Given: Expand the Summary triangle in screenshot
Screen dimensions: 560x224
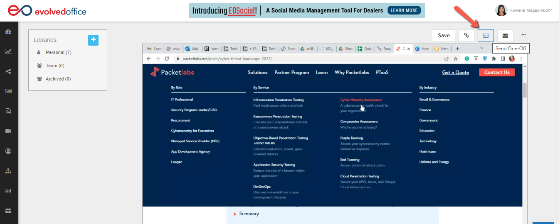Looking at the screenshot, I should point(235,214).
